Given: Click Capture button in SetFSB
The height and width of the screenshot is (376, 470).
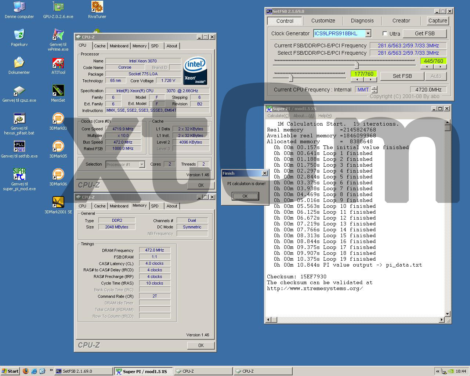Looking at the screenshot, I should pos(438,21).
